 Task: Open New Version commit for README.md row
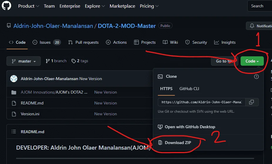click(105, 103)
